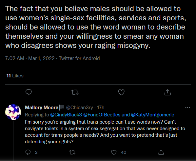Click the reply icon under the main tweet
Screen dimensions: 196x161
tap(29, 92)
